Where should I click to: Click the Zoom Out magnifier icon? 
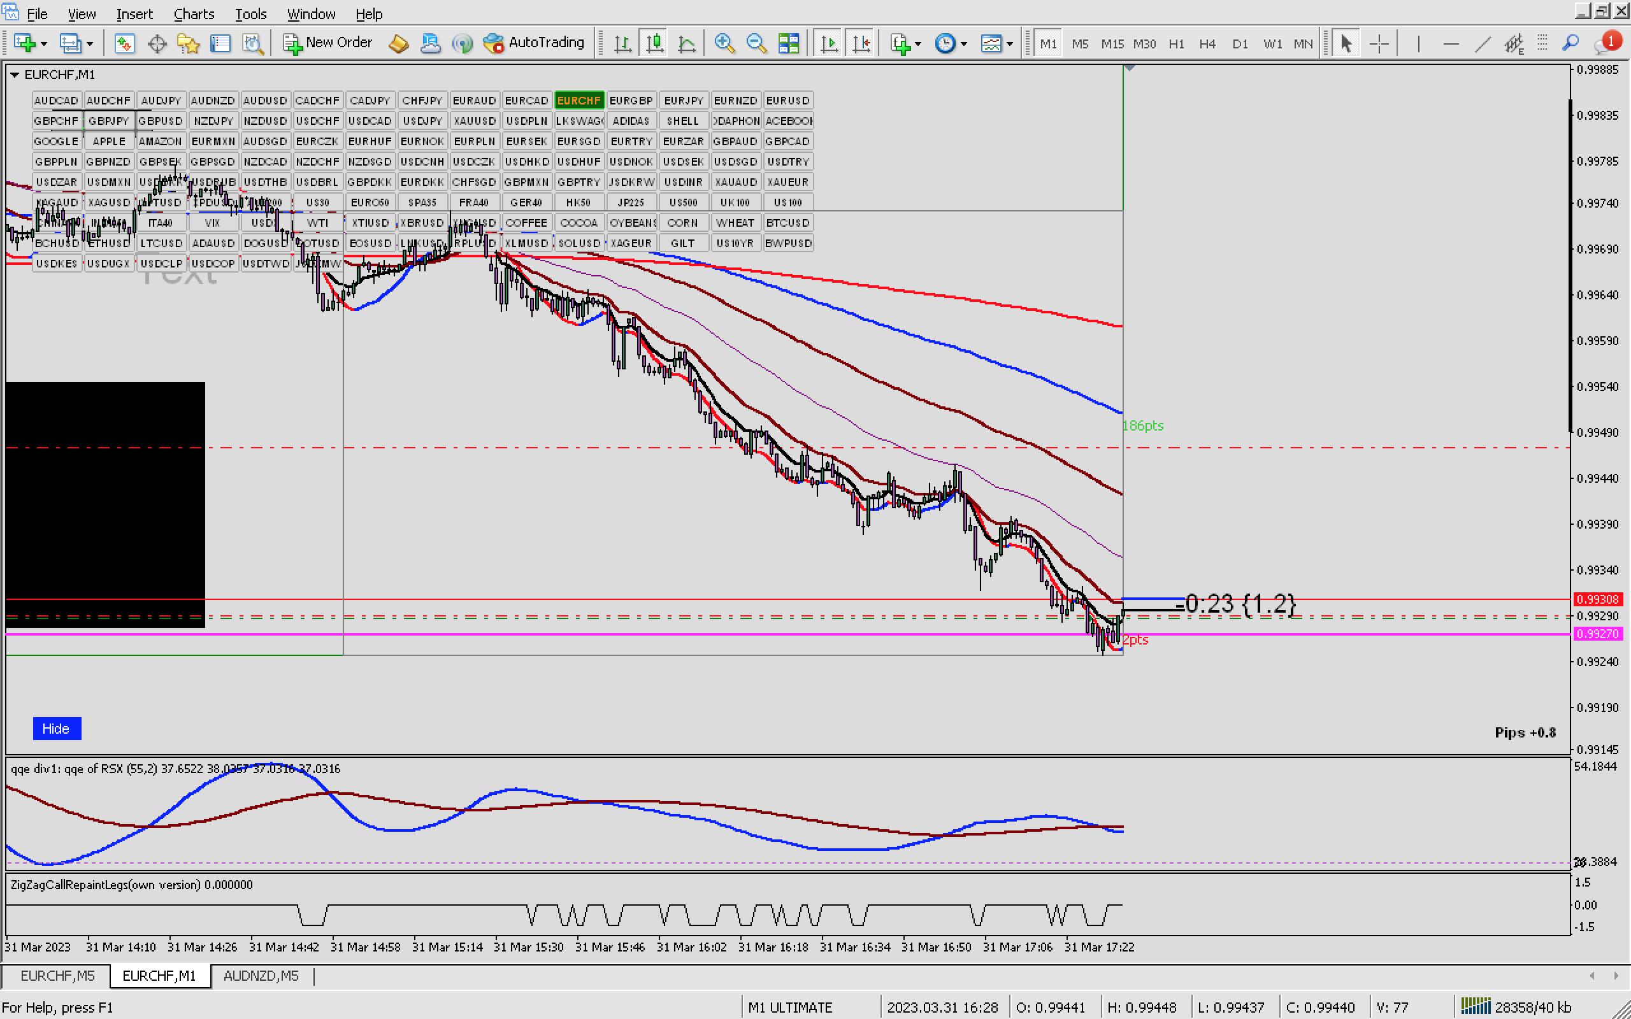756,44
